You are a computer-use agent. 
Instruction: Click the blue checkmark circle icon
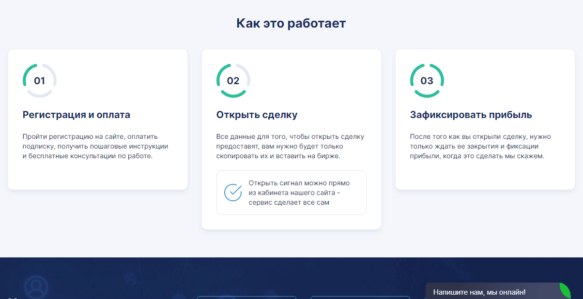[x=233, y=193]
